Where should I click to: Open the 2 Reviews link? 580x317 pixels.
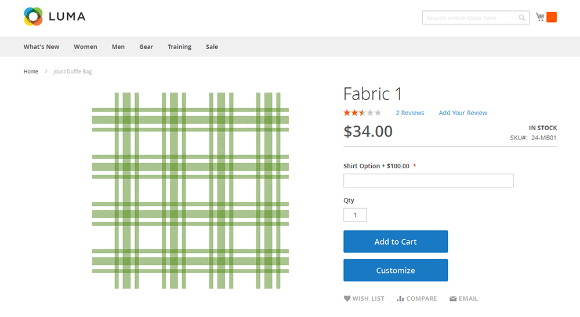coord(410,113)
